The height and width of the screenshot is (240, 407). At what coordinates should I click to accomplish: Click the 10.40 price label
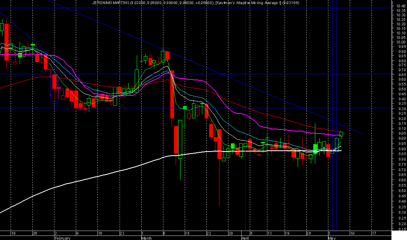coord(401,6)
